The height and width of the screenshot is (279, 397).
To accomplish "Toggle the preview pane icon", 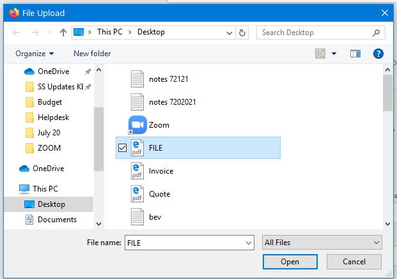I will [x=355, y=54].
